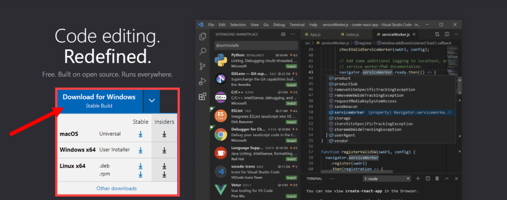The width and height of the screenshot is (507, 200).
Task: Open the View menu
Action: pos(254,25)
